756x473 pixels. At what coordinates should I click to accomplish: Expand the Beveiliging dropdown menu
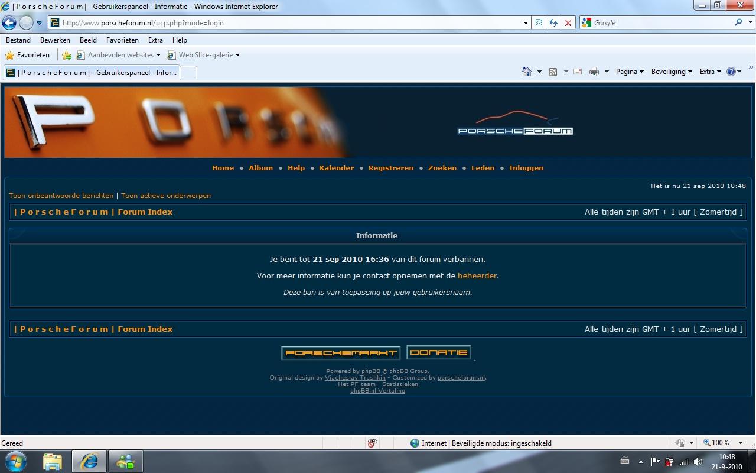pyautogui.click(x=672, y=72)
